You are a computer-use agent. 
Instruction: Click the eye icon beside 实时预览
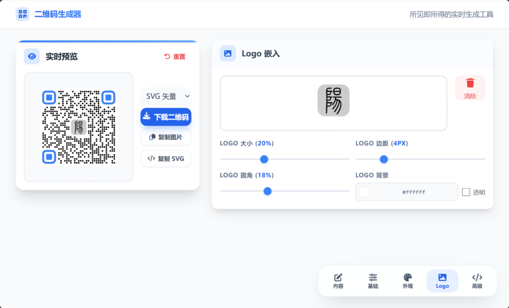click(32, 57)
